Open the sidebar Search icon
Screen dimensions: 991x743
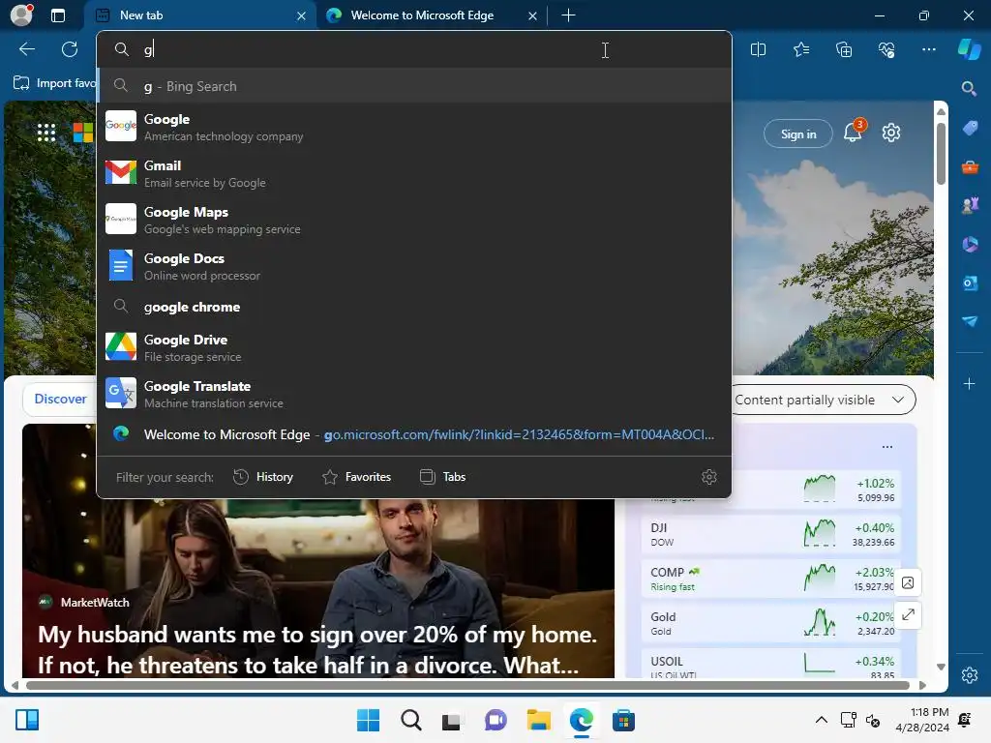click(x=969, y=88)
